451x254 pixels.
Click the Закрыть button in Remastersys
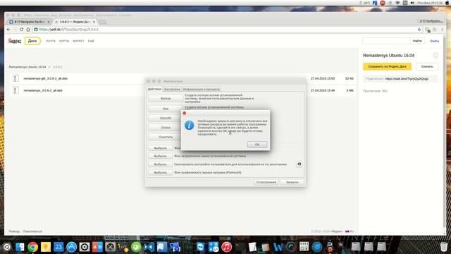(x=292, y=182)
